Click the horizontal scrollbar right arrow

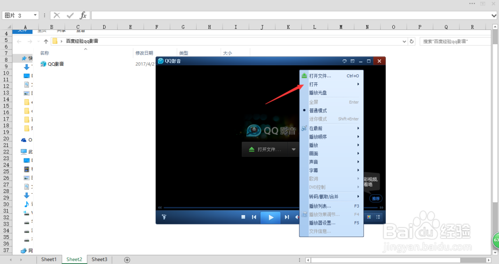point(489,260)
